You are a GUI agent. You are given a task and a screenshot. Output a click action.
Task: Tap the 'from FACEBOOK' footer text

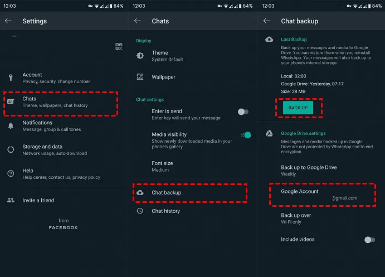[64, 224]
